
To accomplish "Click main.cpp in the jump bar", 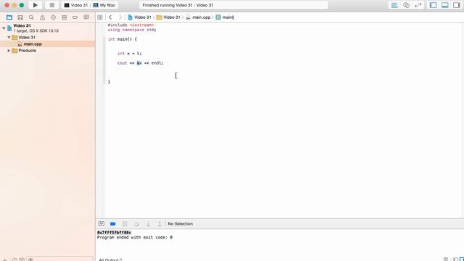I will pyautogui.click(x=198, y=17).
